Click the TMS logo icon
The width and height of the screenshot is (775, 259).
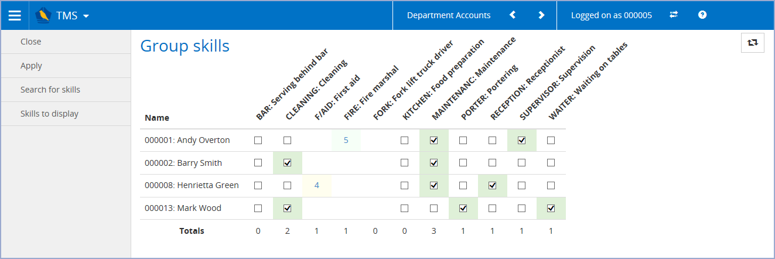[44, 16]
